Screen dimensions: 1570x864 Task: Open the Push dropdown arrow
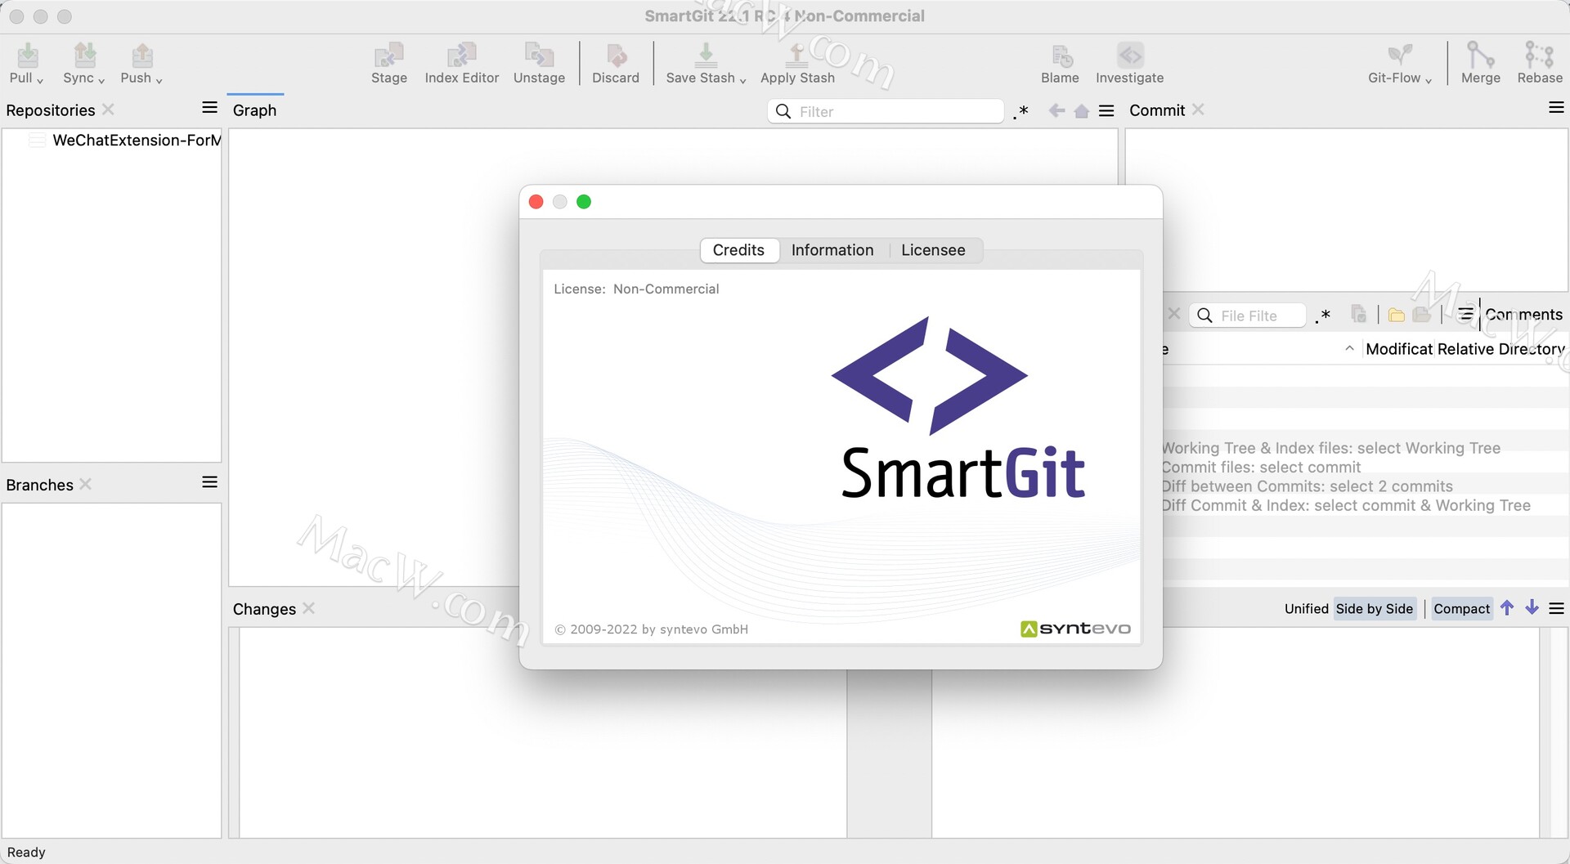click(x=159, y=81)
